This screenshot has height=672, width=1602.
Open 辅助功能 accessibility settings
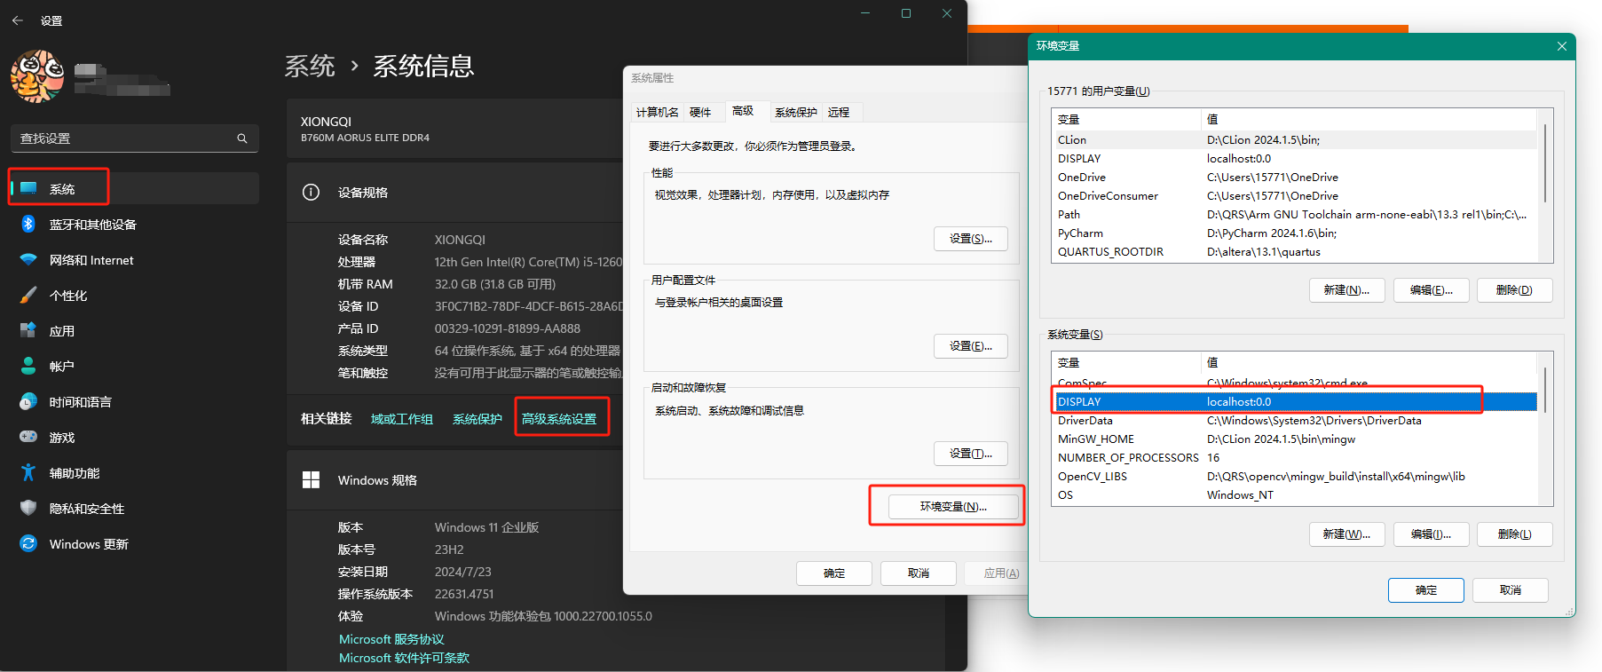tap(74, 473)
